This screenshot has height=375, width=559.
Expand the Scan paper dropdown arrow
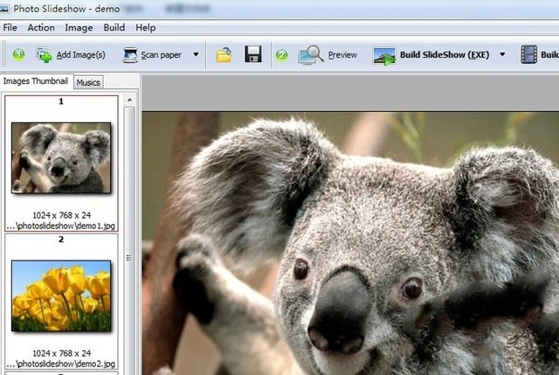[x=196, y=55]
